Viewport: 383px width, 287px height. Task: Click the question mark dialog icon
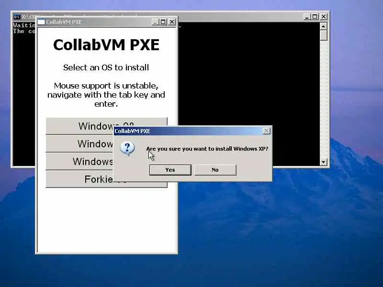coord(127,148)
